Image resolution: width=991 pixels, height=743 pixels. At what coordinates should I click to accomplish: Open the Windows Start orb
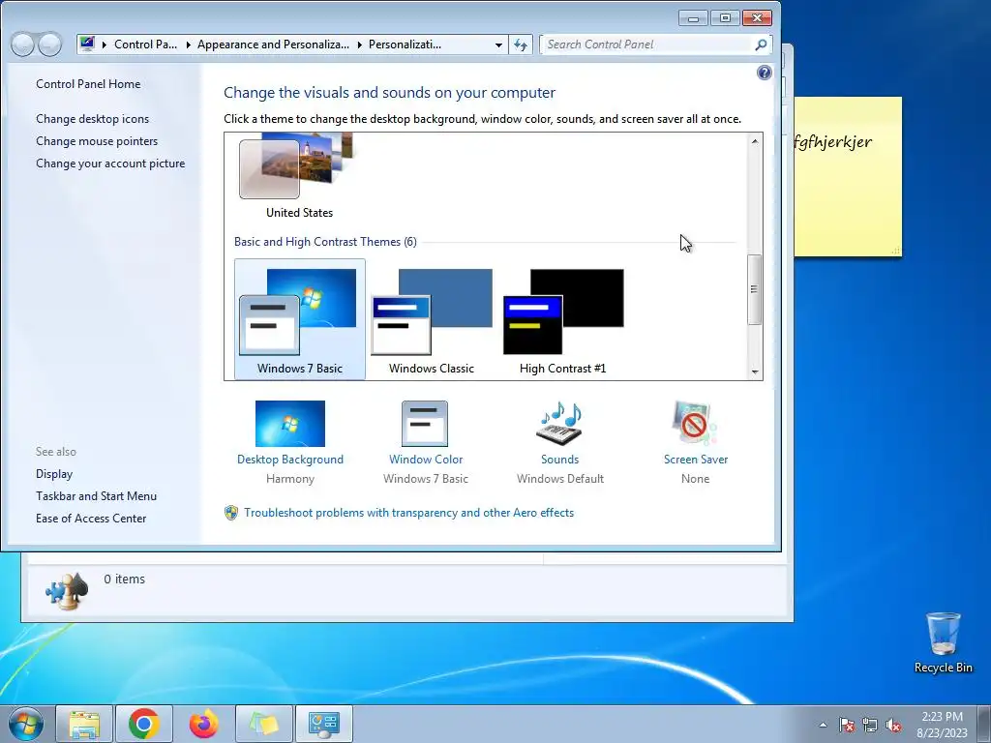[x=26, y=724]
